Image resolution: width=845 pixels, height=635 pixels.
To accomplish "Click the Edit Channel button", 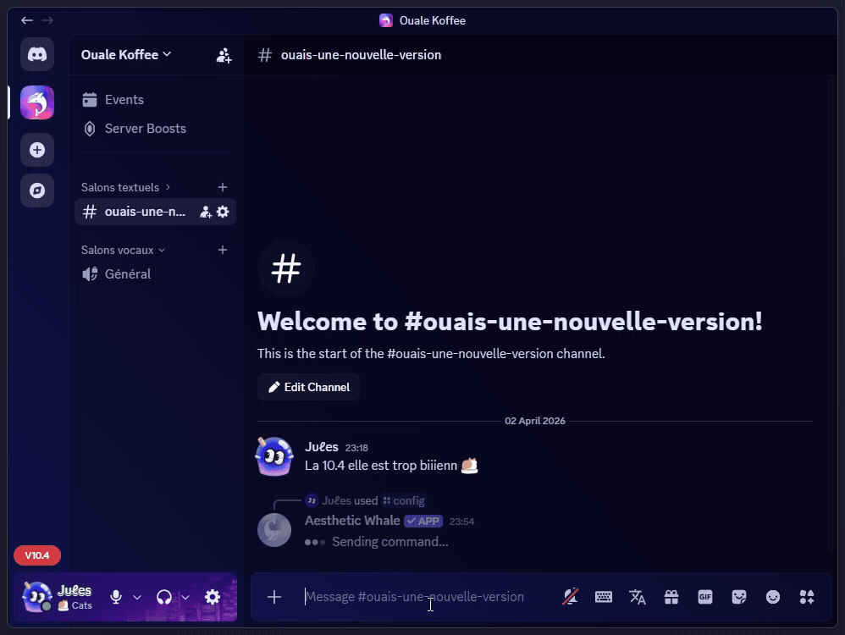I will [x=308, y=387].
